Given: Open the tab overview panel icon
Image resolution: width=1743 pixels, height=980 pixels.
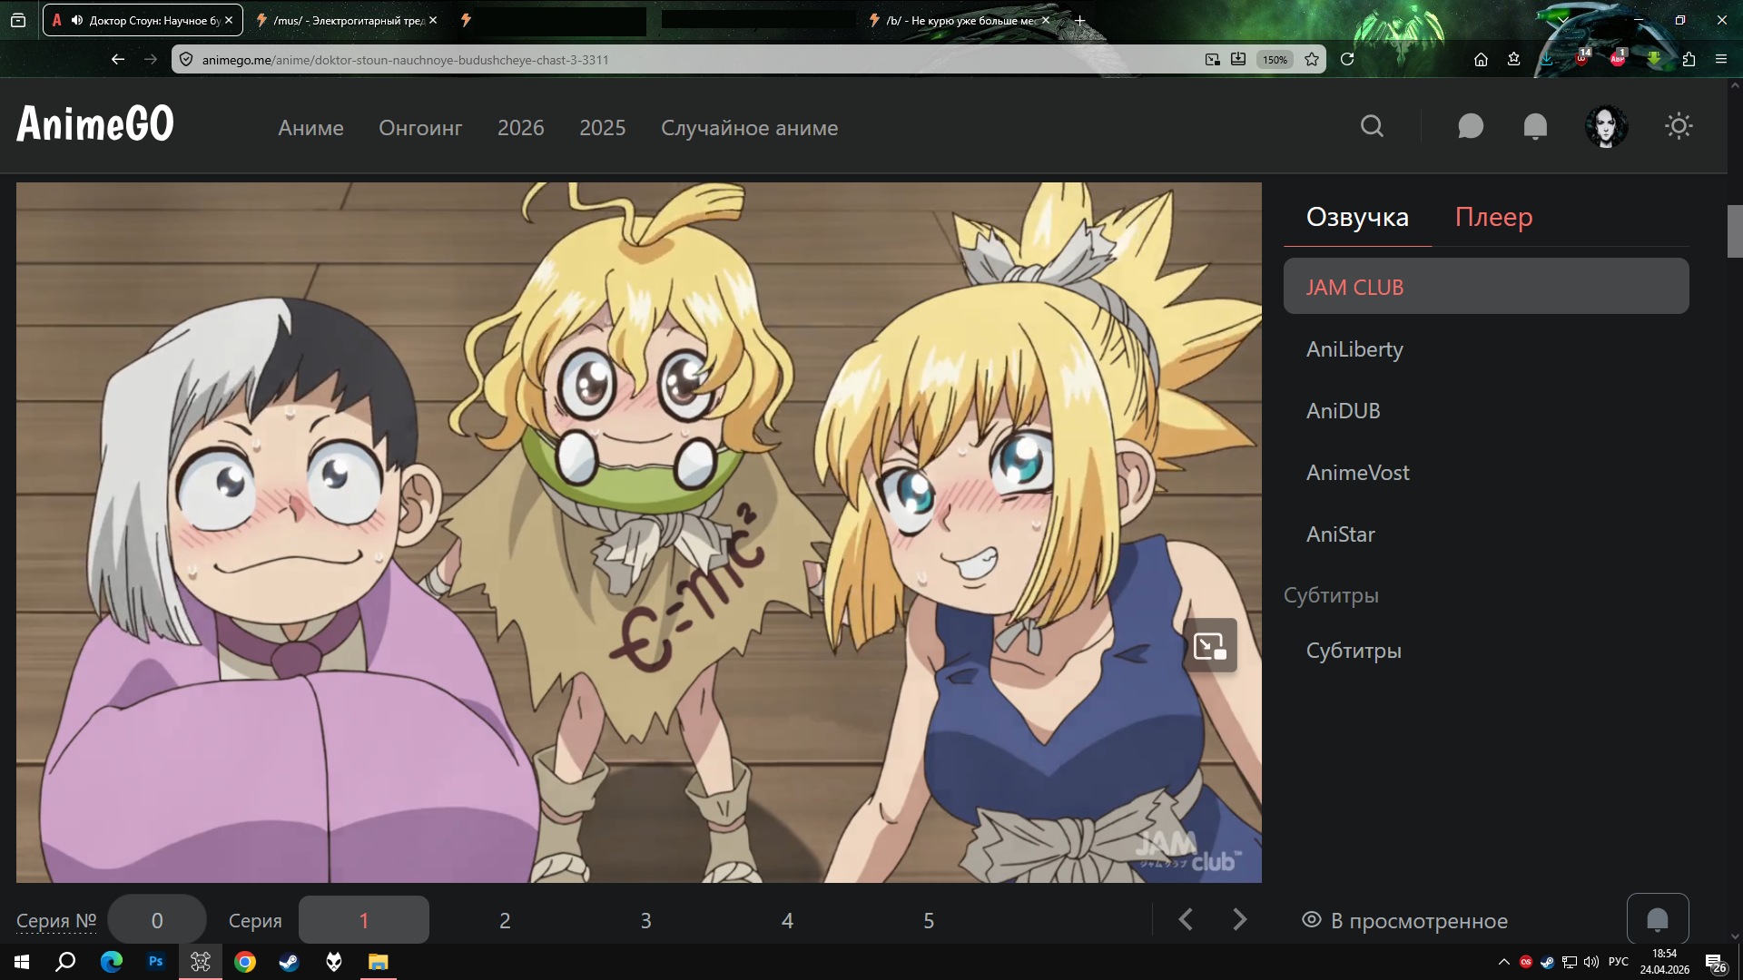Looking at the screenshot, I should (x=18, y=20).
